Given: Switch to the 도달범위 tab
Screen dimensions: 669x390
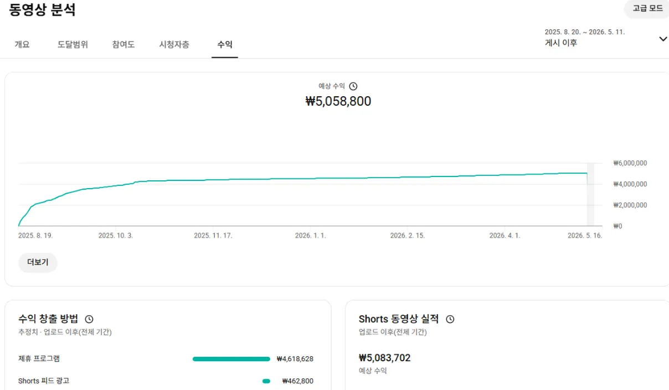Looking at the screenshot, I should (x=73, y=45).
